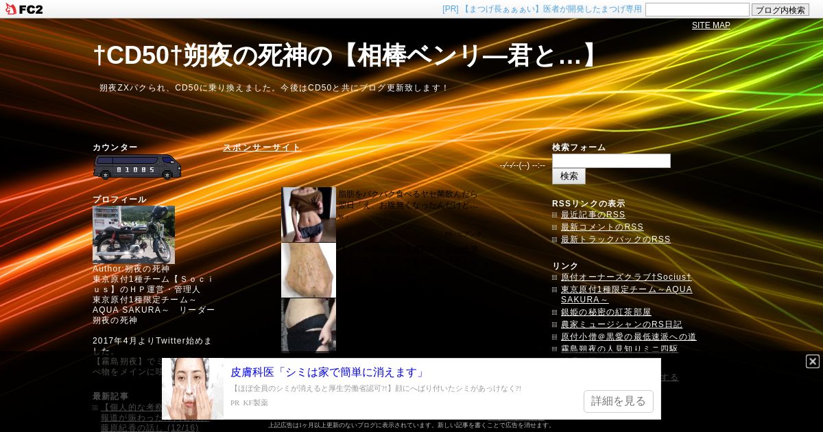Open the 皮膚科医 シミ ad headline
The width and height of the screenshot is (823, 432).
click(x=328, y=372)
